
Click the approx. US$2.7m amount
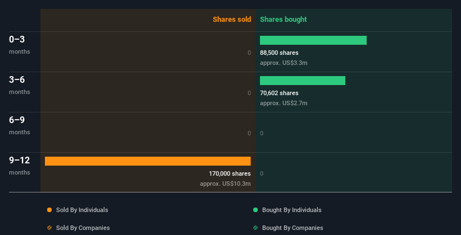click(x=284, y=103)
